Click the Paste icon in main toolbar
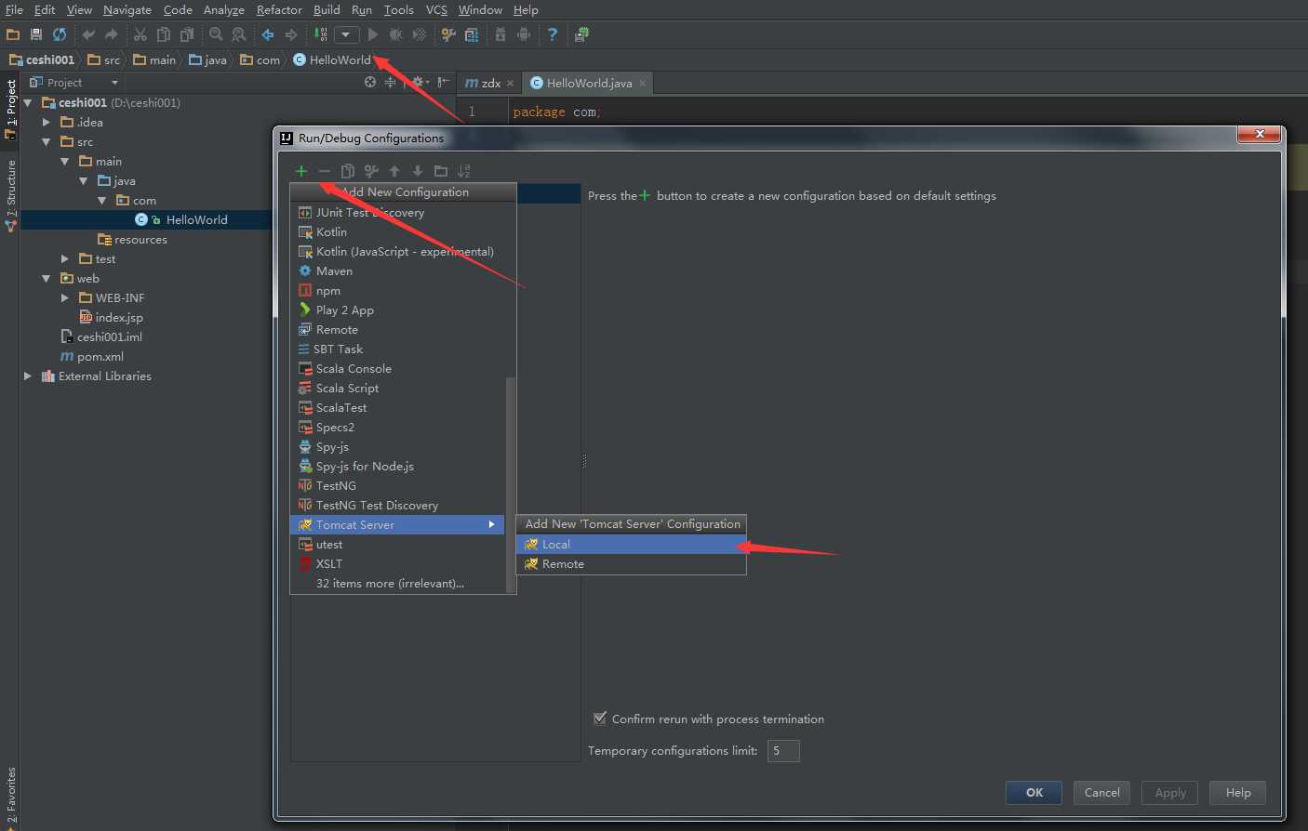The width and height of the screenshot is (1308, 831). [x=187, y=34]
